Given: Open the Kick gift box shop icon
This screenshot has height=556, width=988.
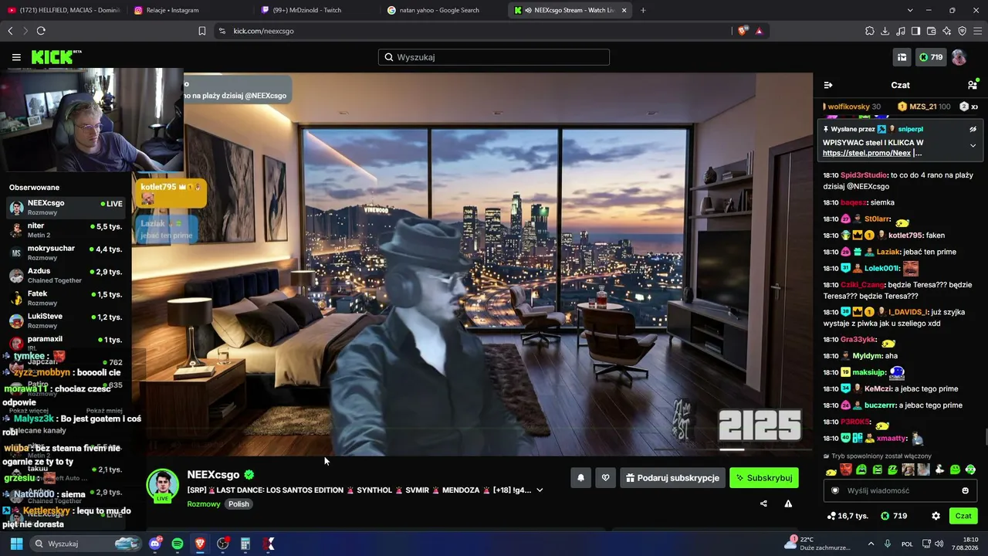Looking at the screenshot, I should (902, 57).
